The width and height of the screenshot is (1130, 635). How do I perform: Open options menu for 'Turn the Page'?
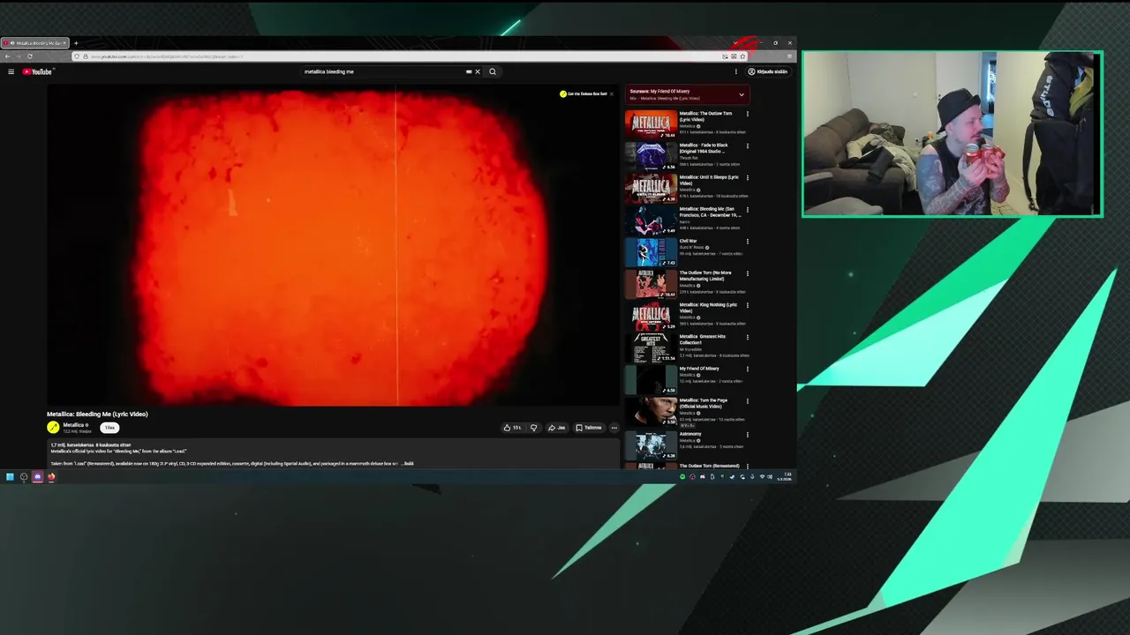click(748, 401)
